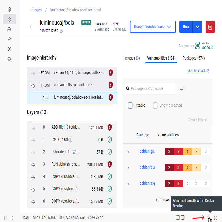
Task: Click layer 0 red shield icon
Action: pyautogui.click(x=109, y=127)
